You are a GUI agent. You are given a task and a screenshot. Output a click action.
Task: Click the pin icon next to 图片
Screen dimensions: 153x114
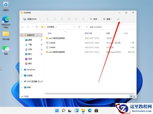point(42,54)
